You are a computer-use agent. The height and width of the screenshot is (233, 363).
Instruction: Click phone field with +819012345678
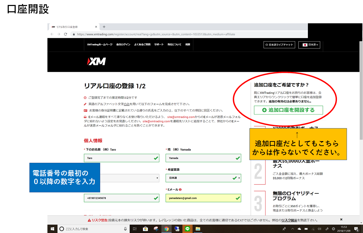122,198
